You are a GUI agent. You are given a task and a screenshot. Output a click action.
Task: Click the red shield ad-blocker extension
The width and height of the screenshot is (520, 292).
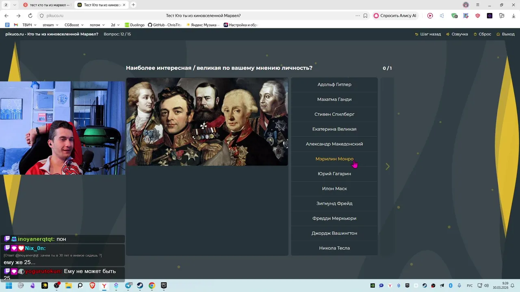tap(478, 16)
